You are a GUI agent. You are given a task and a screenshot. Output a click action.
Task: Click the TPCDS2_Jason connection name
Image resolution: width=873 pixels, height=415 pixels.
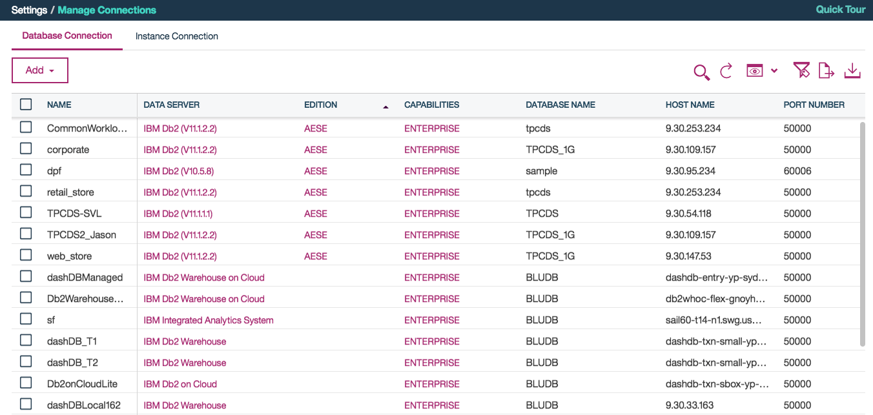[x=82, y=235]
